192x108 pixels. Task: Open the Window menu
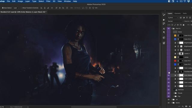[x=67, y=1]
